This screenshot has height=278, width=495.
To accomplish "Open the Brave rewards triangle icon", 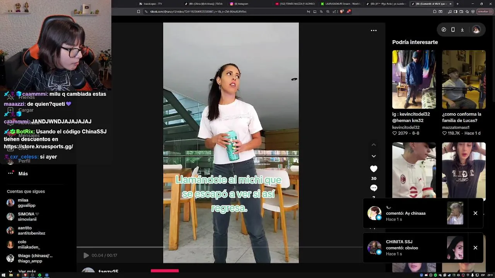I will (348, 12).
